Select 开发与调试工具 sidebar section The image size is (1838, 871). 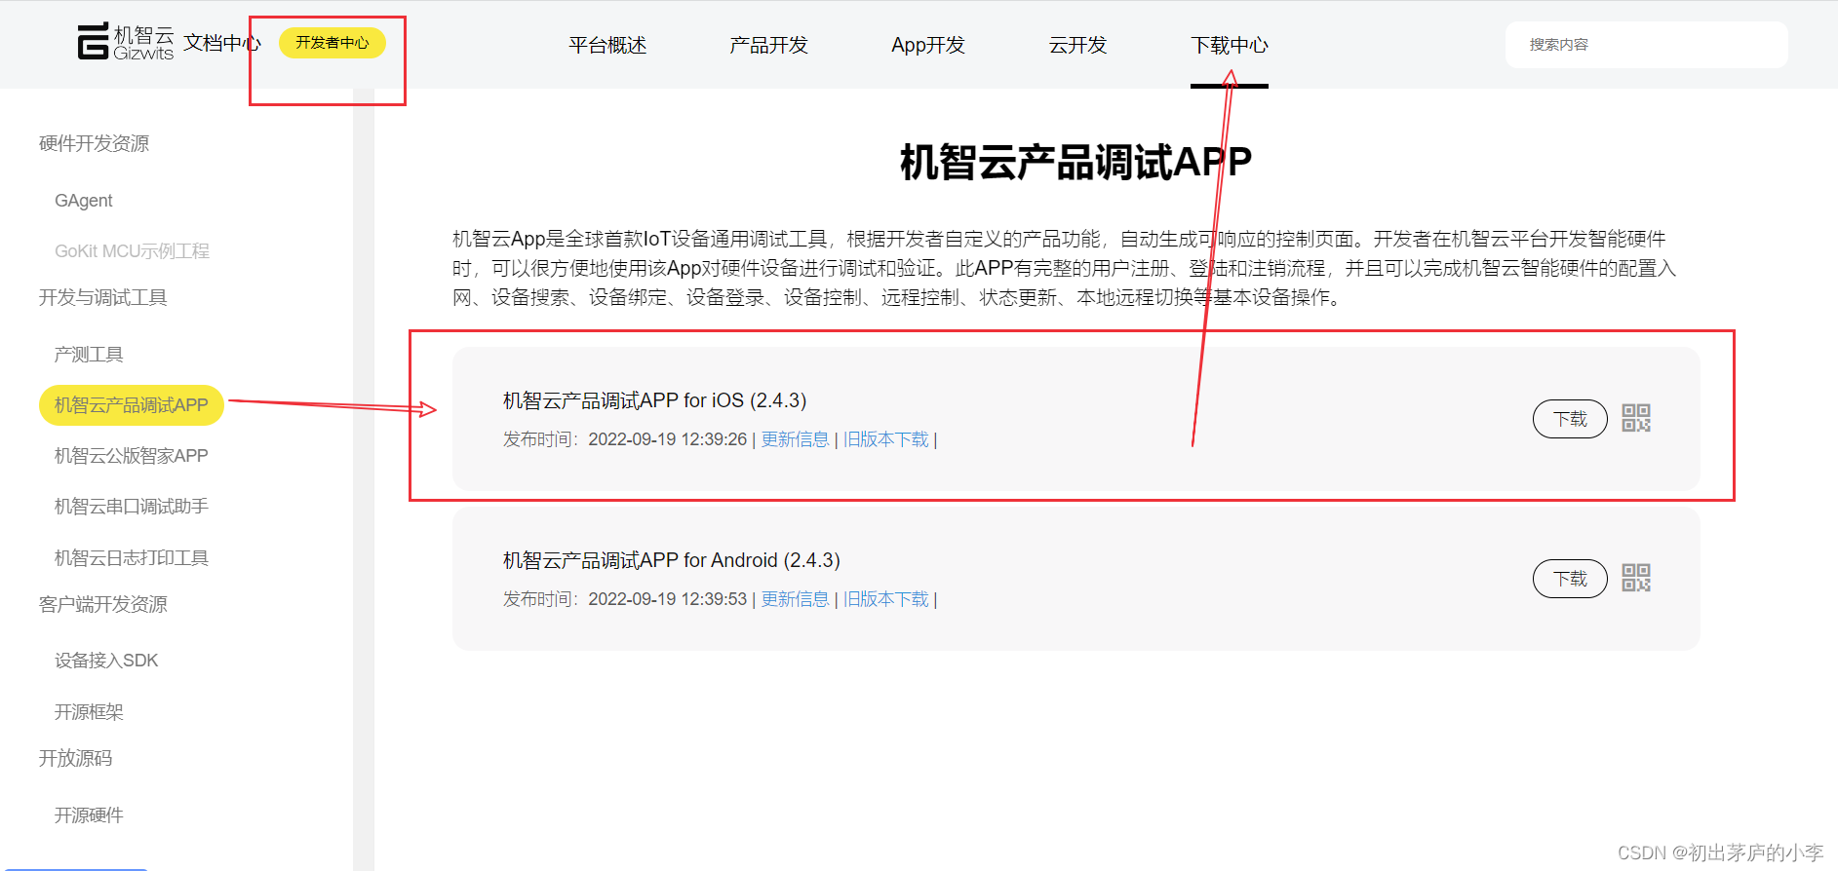[x=102, y=297]
